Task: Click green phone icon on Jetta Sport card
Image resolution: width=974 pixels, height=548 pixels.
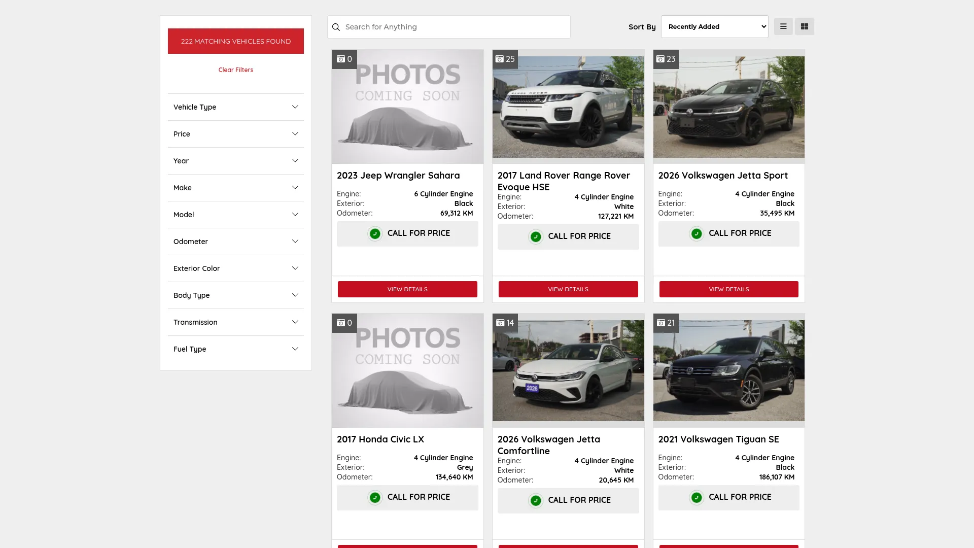Action: tap(697, 233)
